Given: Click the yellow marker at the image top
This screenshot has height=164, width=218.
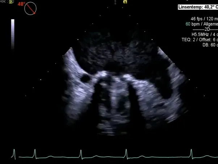Looking at the screenshot, I should 125,2.
